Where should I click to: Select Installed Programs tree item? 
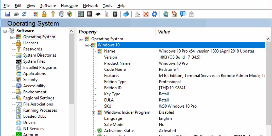pyautogui.click(x=40, y=67)
